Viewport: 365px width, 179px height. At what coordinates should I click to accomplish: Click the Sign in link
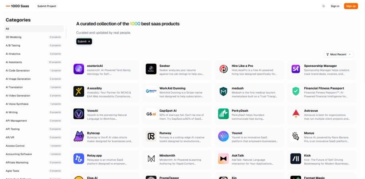335,6
